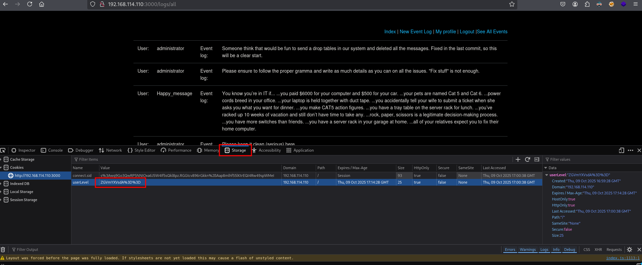Toggle the Warnings console filter
The height and width of the screenshot is (265, 642).
click(x=527, y=250)
